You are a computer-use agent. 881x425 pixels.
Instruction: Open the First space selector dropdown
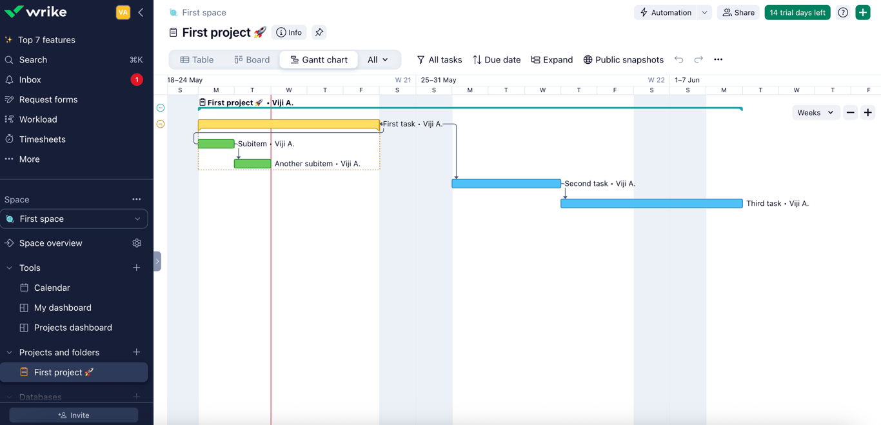(74, 219)
